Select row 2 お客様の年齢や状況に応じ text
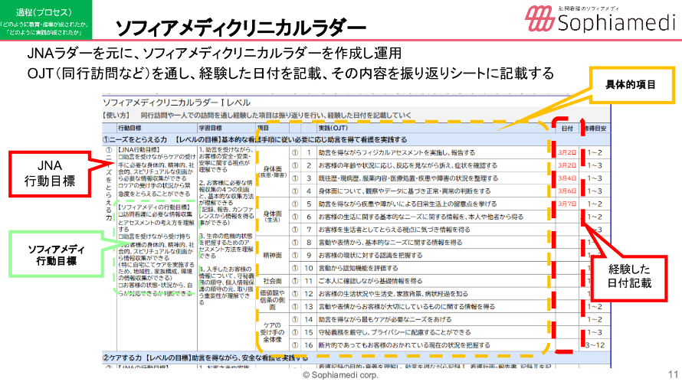 tap(408, 165)
